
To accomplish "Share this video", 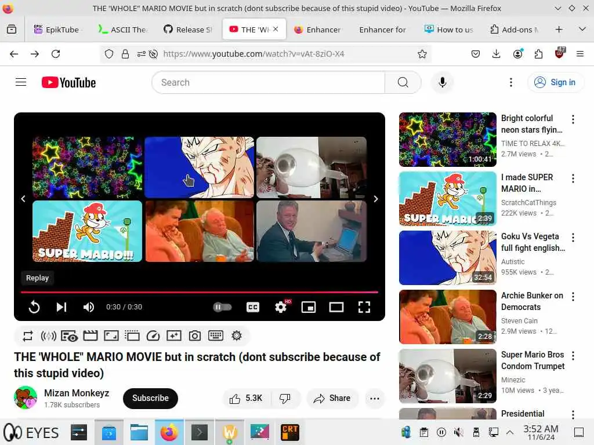I will (332, 398).
